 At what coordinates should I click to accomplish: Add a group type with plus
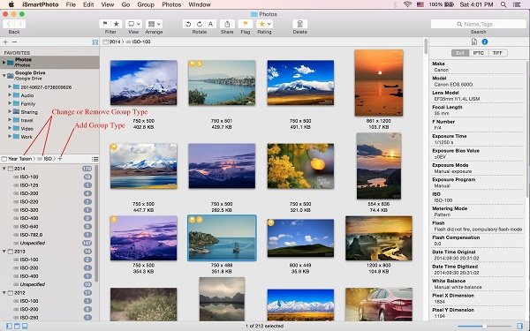click(60, 158)
